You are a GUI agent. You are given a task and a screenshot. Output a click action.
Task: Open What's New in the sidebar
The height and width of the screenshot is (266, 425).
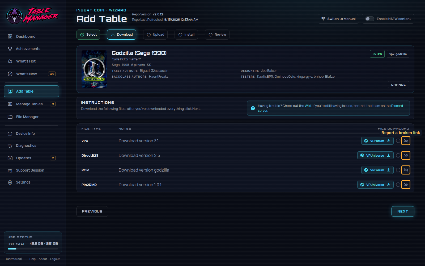click(x=31, y=74)
